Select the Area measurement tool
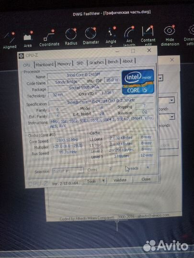The image size is (194, 258). (28, 39)
